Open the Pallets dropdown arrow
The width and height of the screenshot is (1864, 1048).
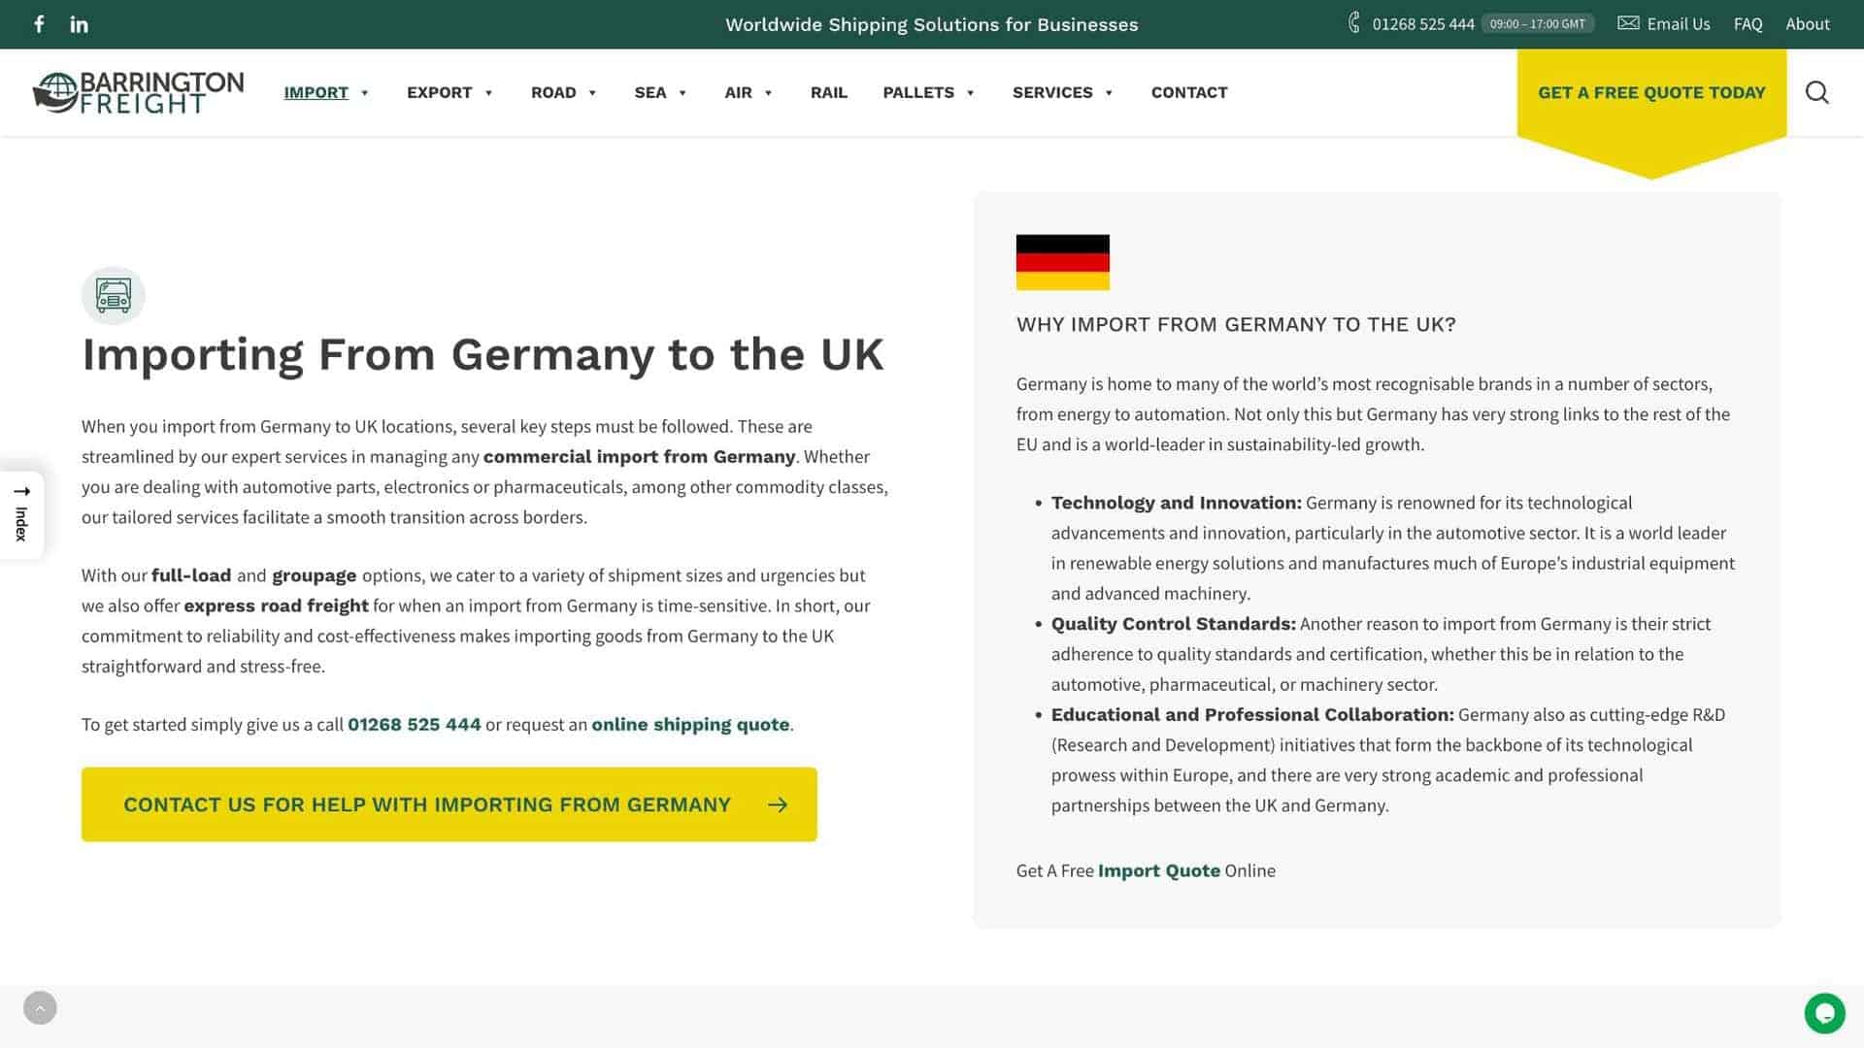(970, 93)
